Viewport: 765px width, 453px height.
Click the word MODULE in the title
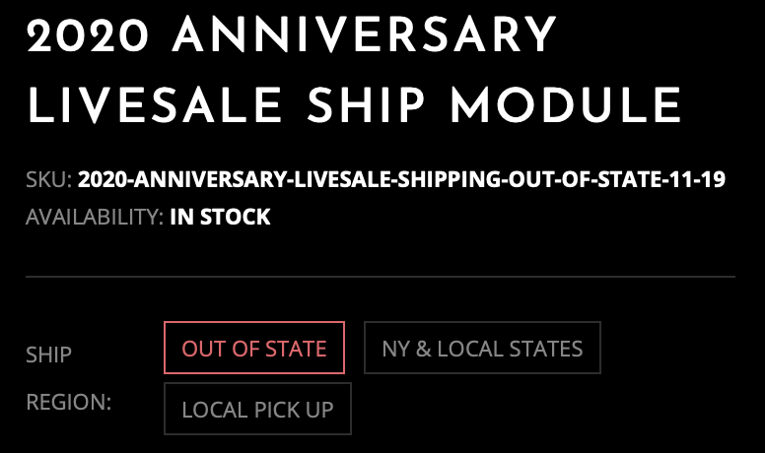tap(566, 104)
